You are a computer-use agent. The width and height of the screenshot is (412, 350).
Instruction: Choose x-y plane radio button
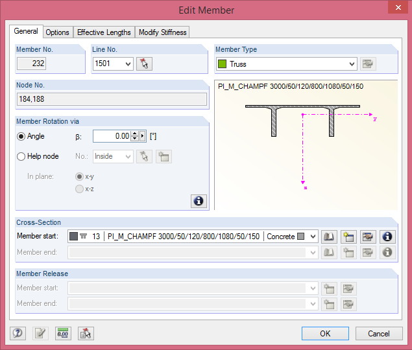(x=79, y=176)
